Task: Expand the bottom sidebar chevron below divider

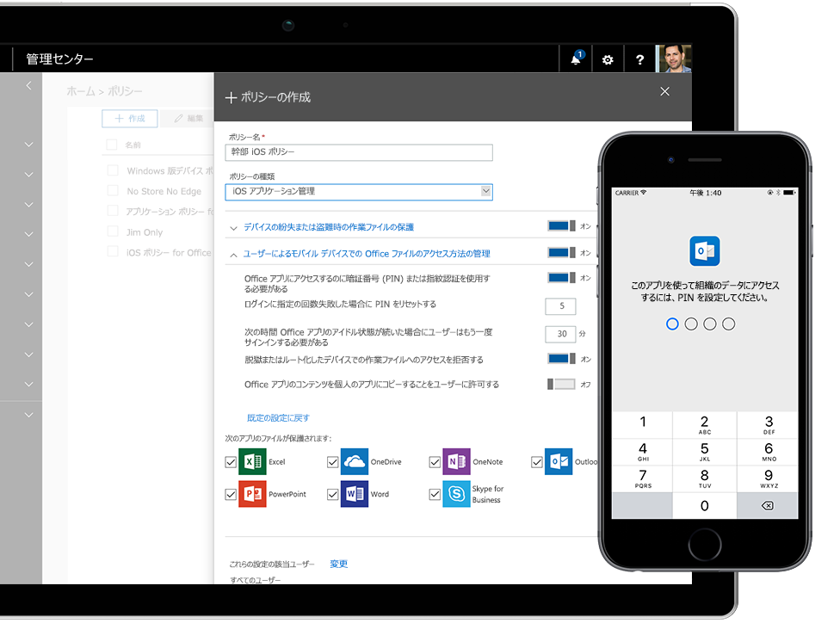Action: point(28,415)
